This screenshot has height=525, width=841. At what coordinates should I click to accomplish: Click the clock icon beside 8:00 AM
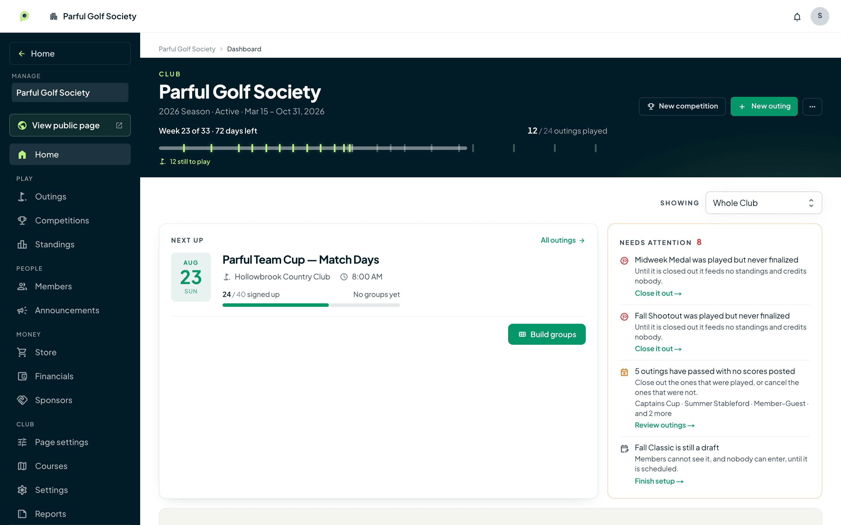pyautogui.click(x=344, y=277)
